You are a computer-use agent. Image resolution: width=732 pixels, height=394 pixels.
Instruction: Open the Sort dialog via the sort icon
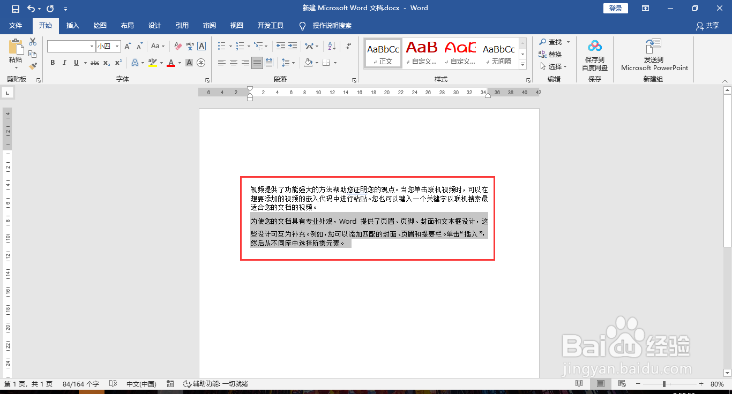(332, 46)
